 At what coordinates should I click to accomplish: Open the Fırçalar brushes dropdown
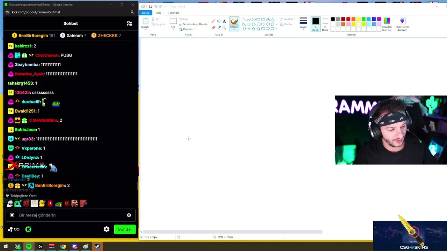point(234,29)
